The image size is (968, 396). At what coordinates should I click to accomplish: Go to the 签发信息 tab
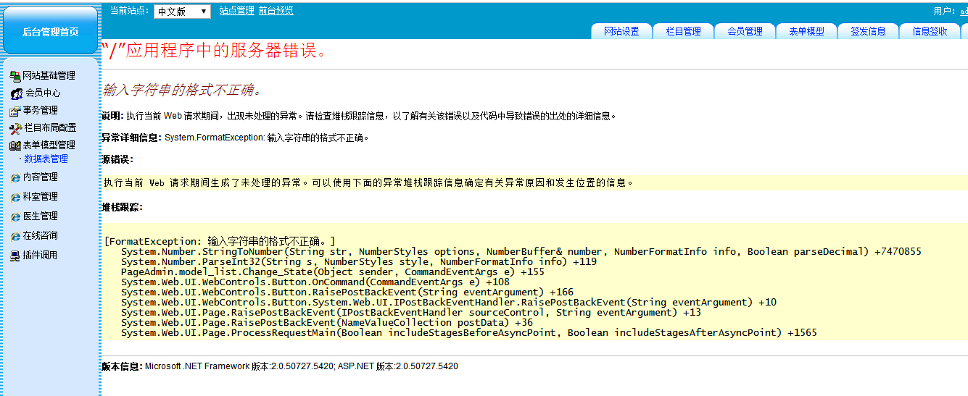(868, 31)
